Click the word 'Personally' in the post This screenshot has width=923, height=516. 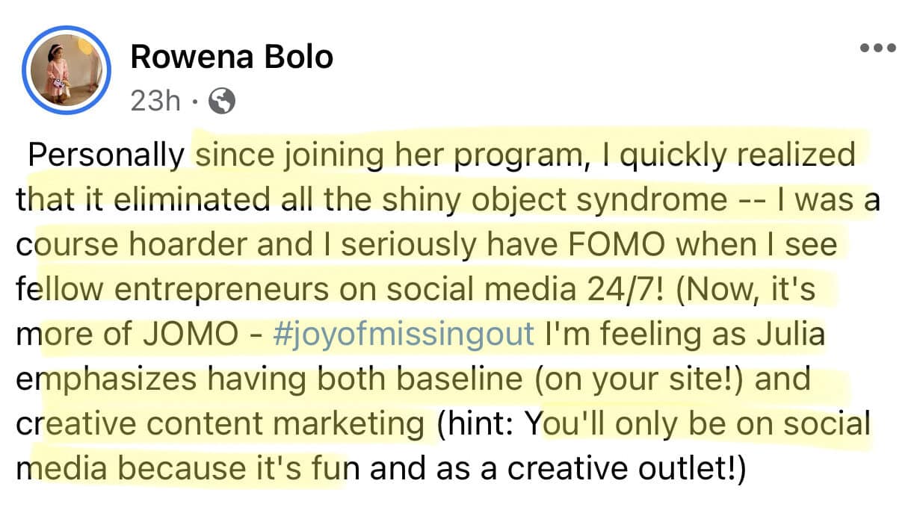pos(105,156)
